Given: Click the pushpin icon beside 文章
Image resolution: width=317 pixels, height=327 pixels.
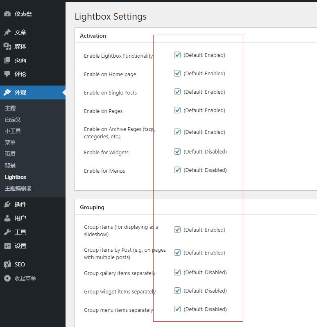Looking at the screenshot, I should (x=7, y=32).
